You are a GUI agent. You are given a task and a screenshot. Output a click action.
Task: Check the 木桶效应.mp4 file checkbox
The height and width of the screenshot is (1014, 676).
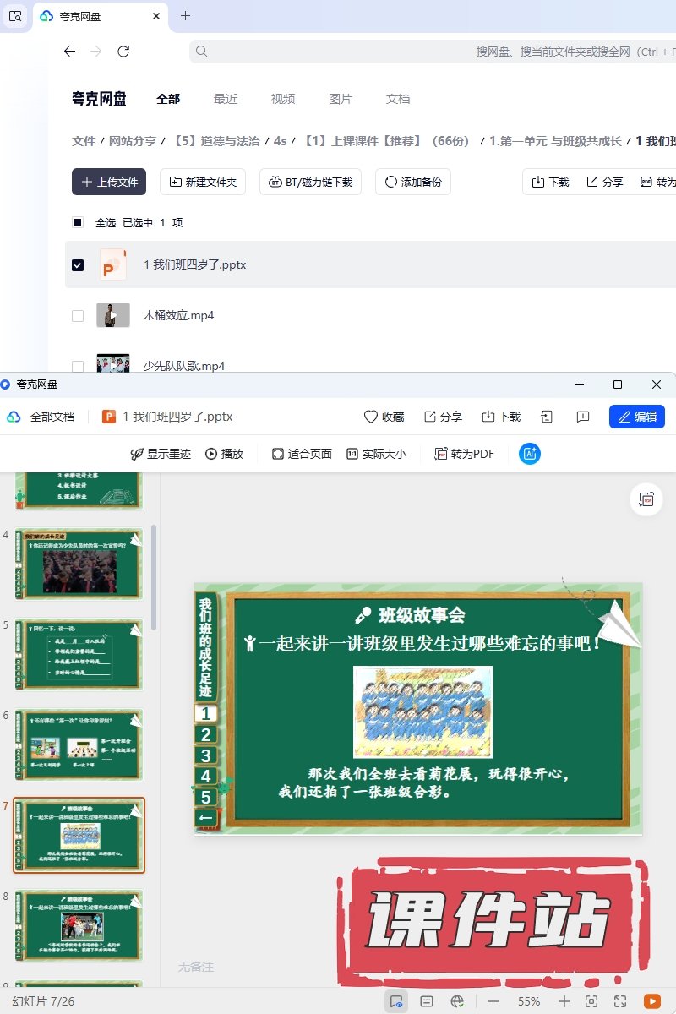(78, 316)
